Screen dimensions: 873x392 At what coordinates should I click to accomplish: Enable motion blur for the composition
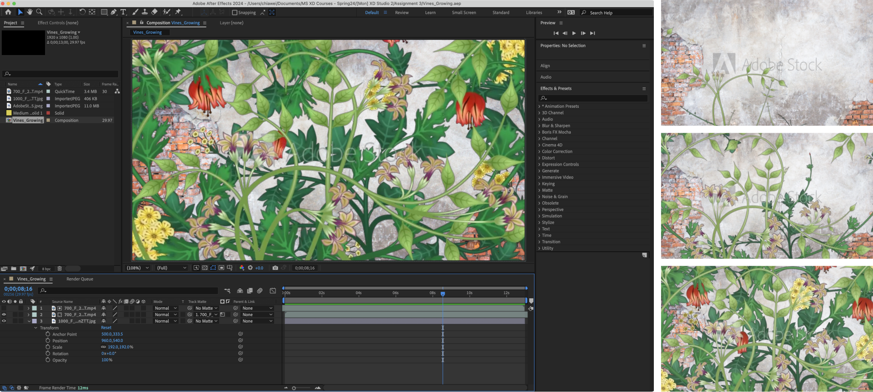[260, 291]
